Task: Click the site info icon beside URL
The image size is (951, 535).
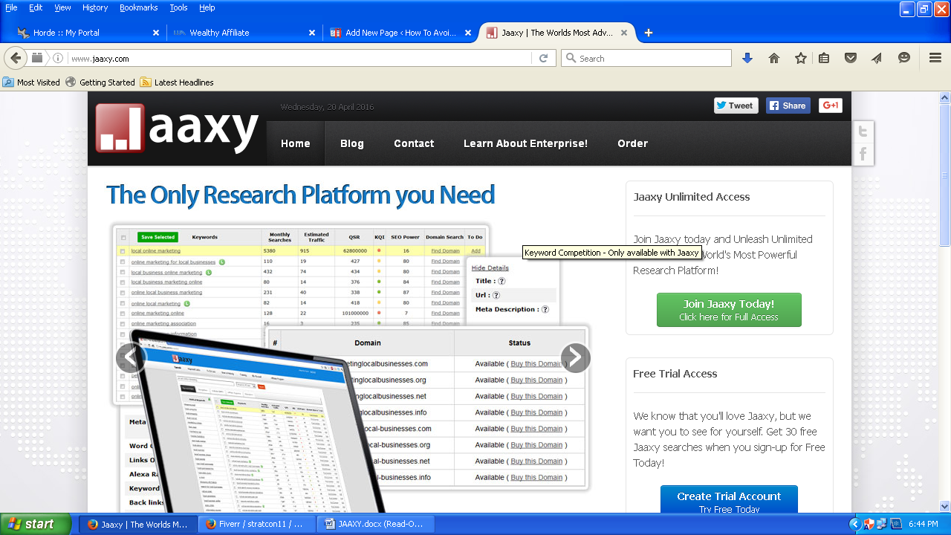Action: (x=58, y=58)
